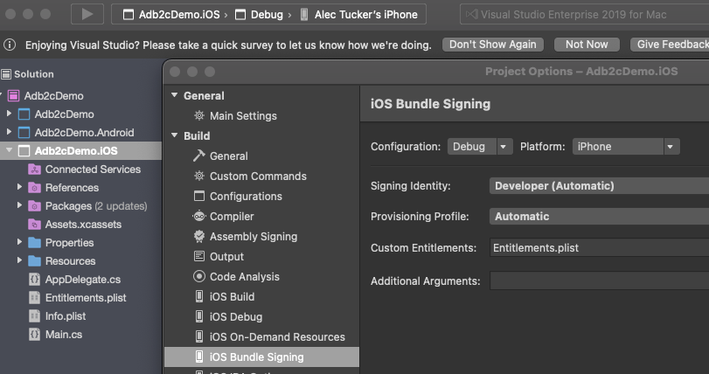Screen dimensions: 709x374
Task: Click the Don't Show Again button
Action: [493, 45]
